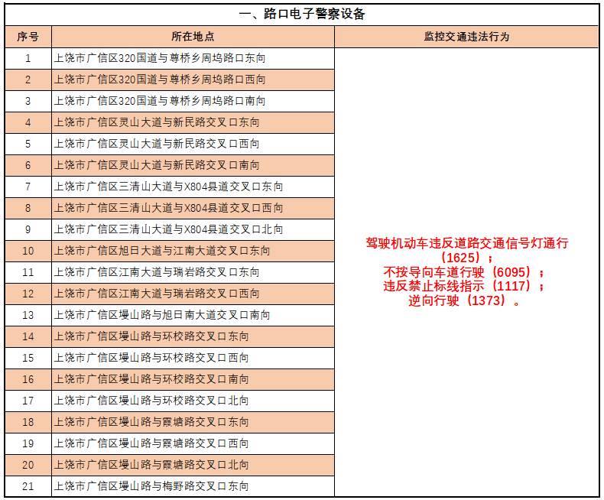Select cell 上饶市广信区墁山路与环校路交叉口南向
This screenshot has width=604, height=500.
coord(193,379)
